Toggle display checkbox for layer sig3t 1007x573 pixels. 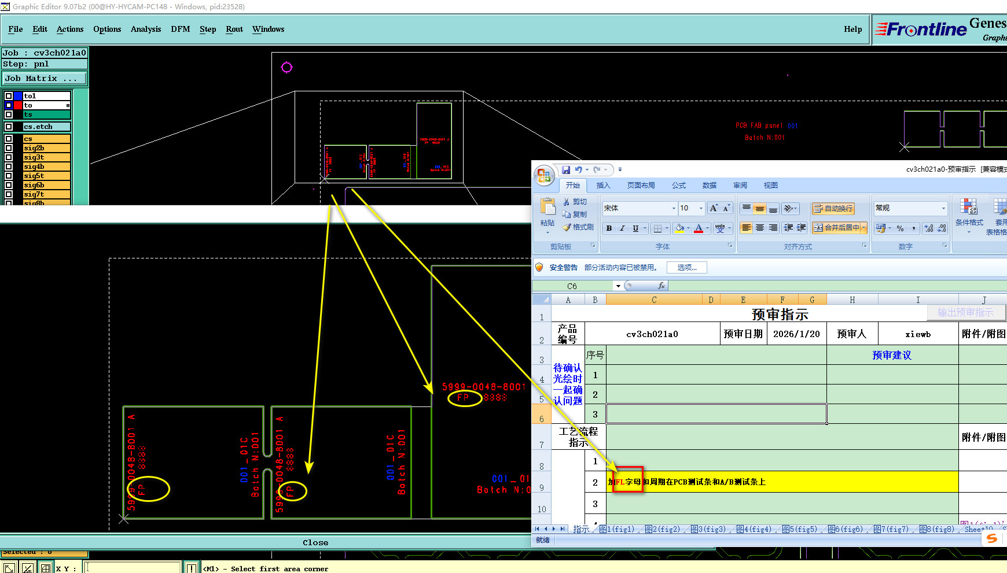tap(9, 157)
